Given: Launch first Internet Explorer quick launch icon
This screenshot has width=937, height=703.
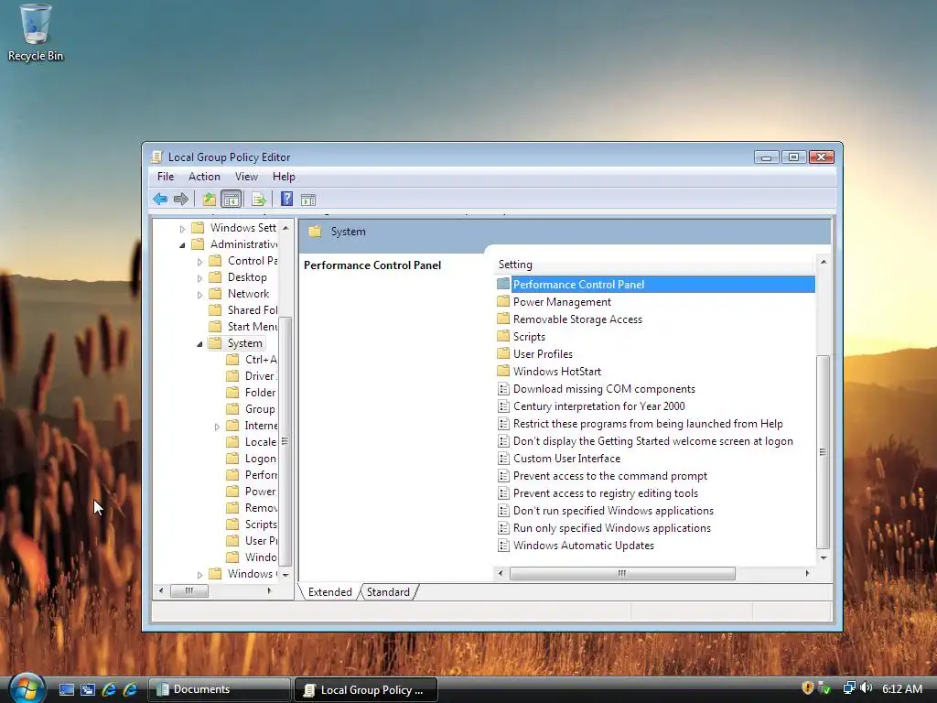Looking at the screenshot, I should 109,689.
